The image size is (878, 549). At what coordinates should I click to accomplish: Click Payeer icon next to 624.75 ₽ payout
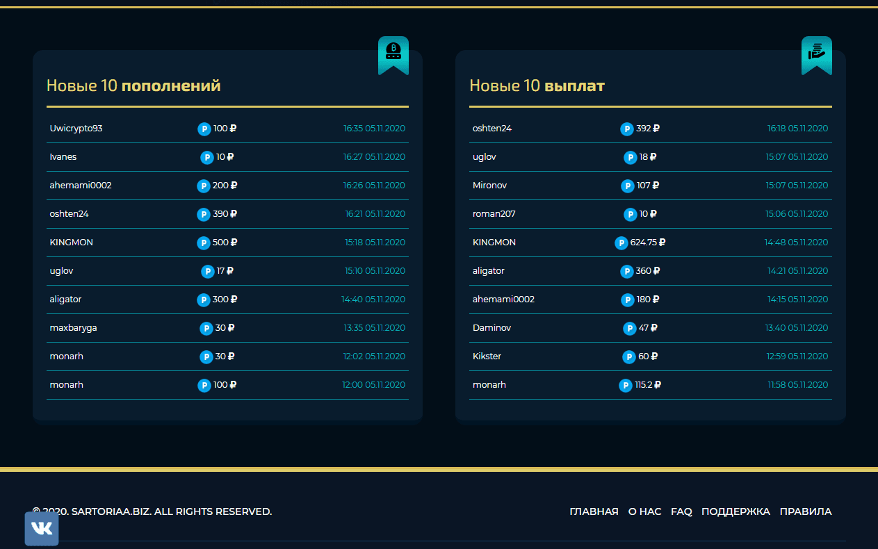coord(621,243)
